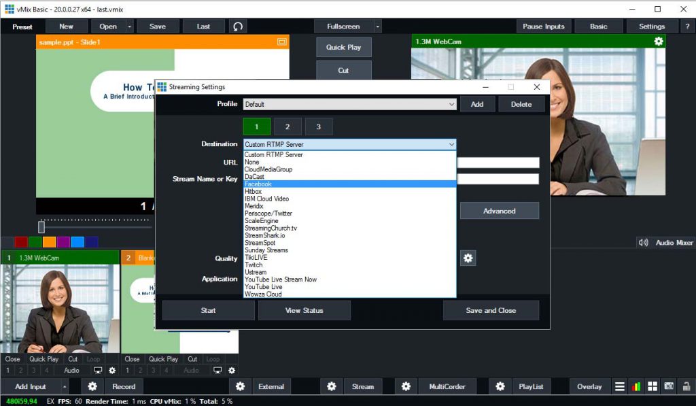The height and width of the screenshot is (406, 696).
Task: Click Add next to the Profile field
Action: [477, 104]
